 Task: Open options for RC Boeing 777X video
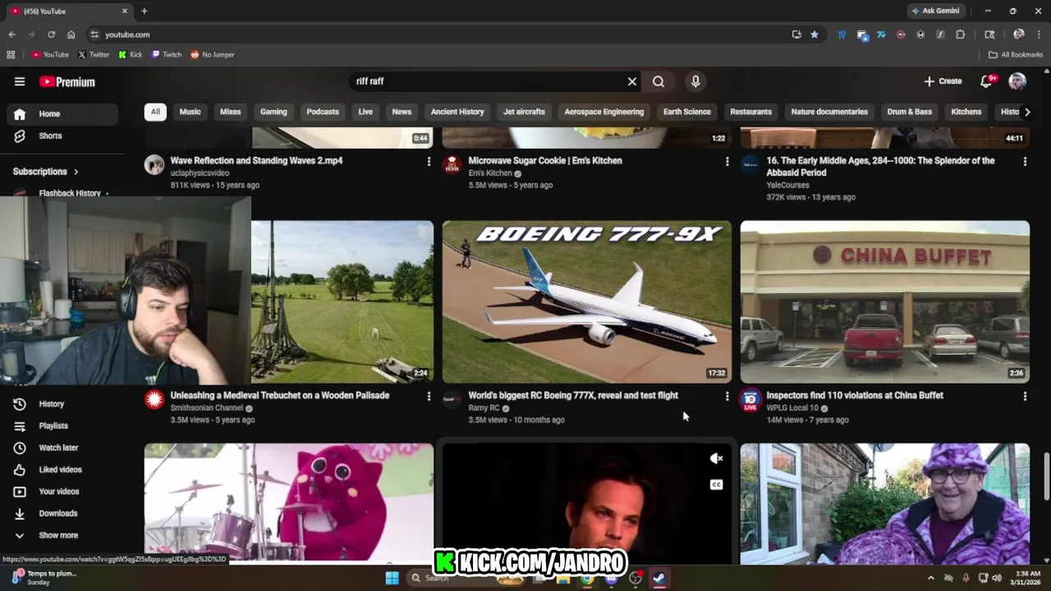click(727, 396)
